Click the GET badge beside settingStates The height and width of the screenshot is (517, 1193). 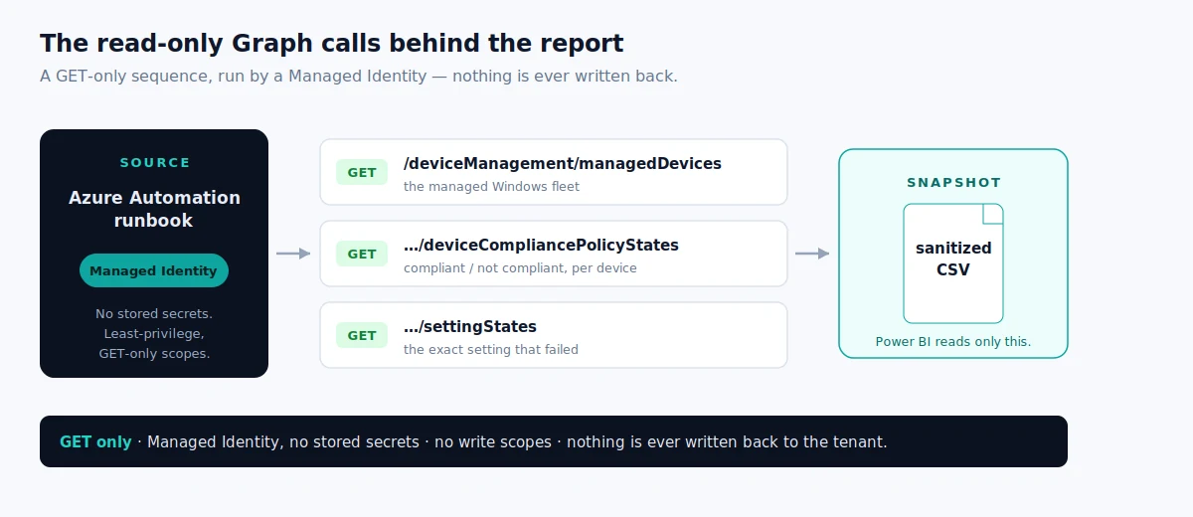[362, 335]
